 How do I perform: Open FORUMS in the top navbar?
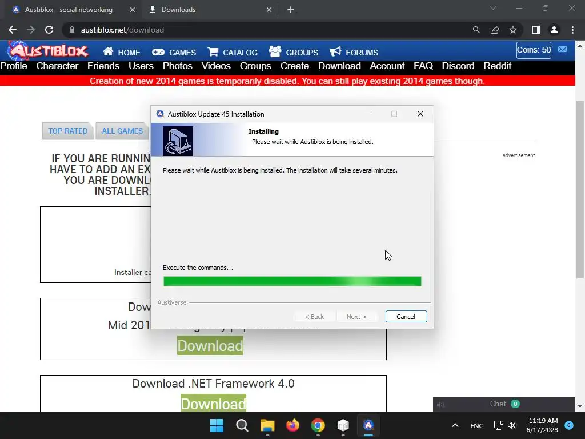354,52
